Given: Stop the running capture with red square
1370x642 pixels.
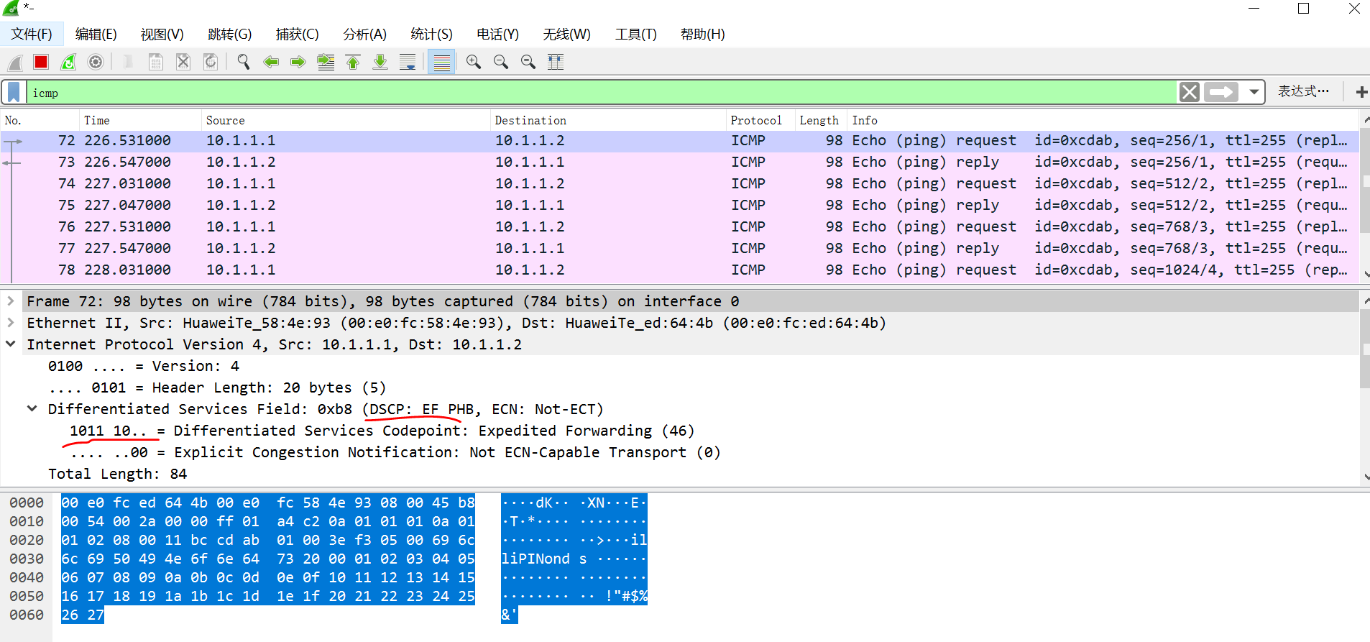Looking at the screenshot, I should pos(41,63).
